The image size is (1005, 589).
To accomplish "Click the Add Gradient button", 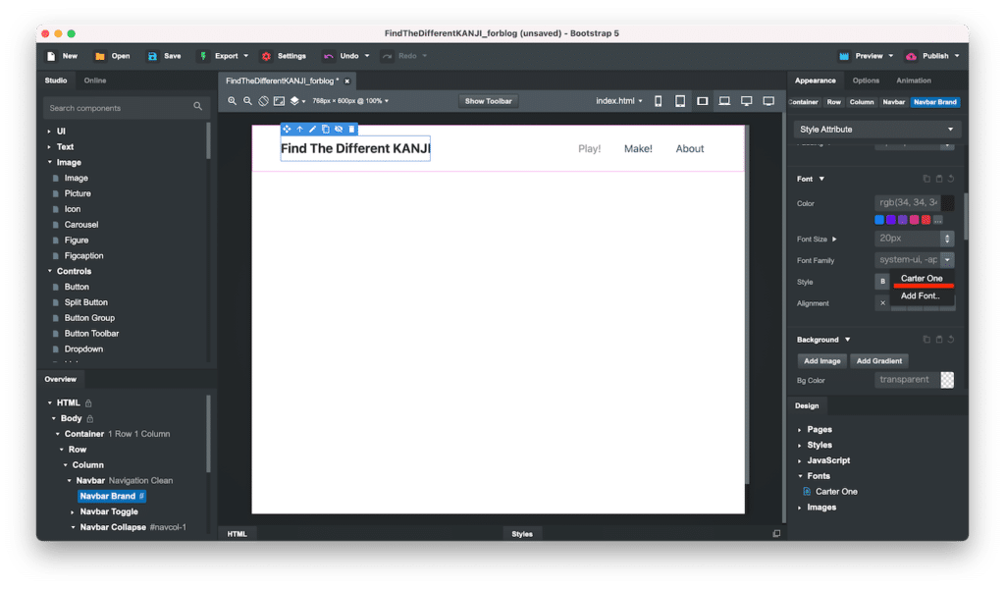I will pyautogui.click(x=878, y=361).
